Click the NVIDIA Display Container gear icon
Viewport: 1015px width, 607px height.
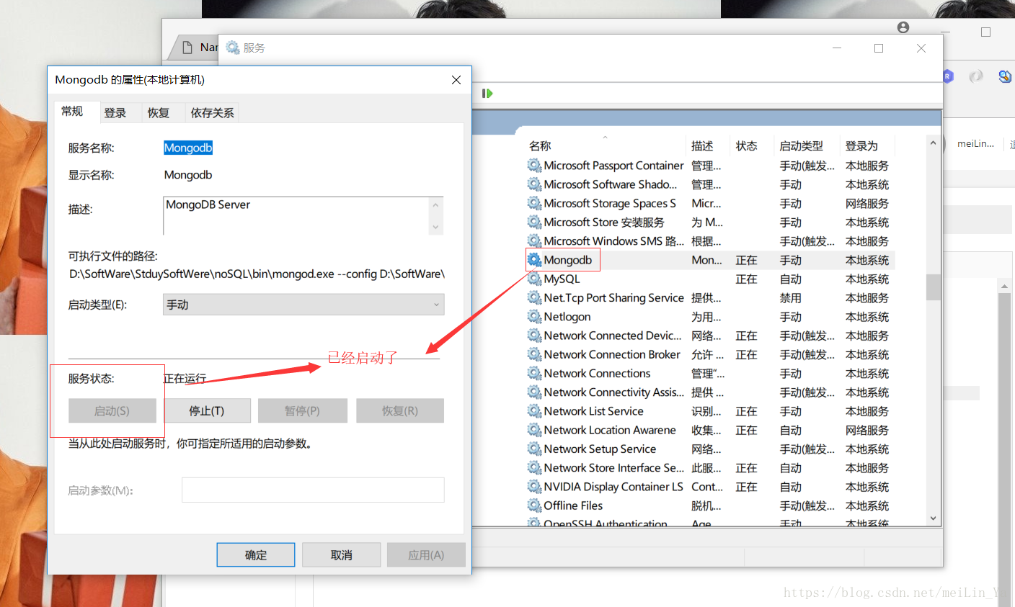pos(534,487)
